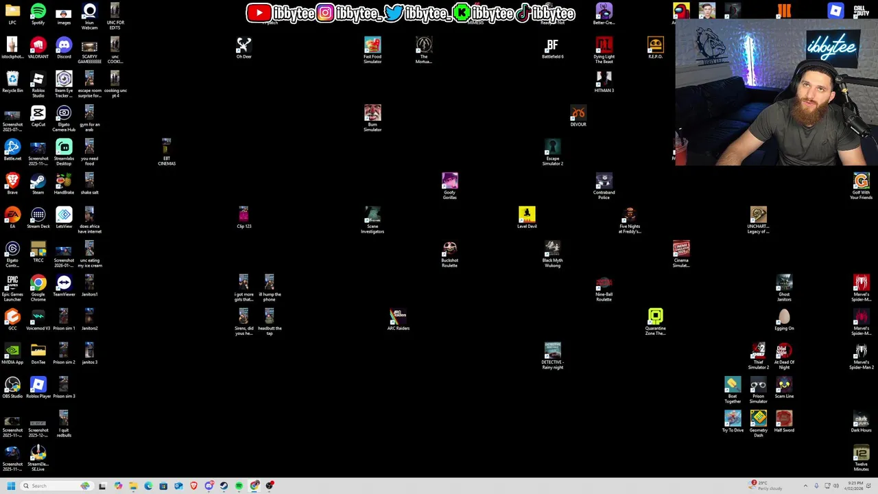878x494 pixels.
Task: Open the volume control in system tray
Action: click(835, 486)
